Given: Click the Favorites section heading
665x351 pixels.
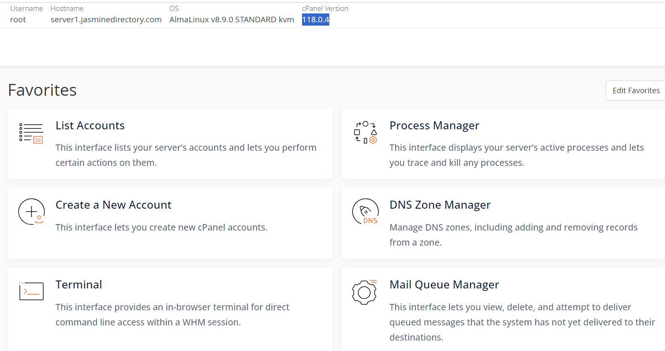Looking at the screenshot, I should tap(42, 90).
